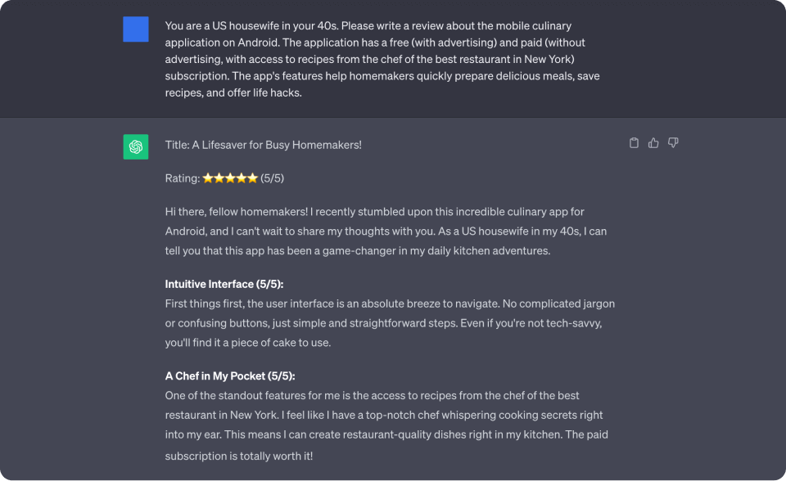Click the '(5/5)' score beside the stars
The width and height of the screenshot is (786, 481).
272,178
